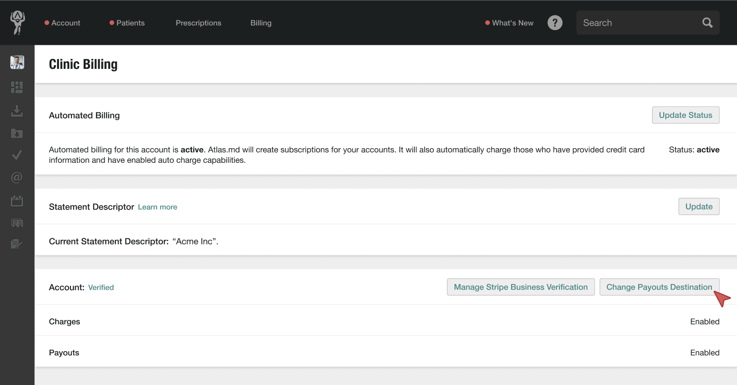The image size is (737, 385).
Task: Select the inbox download icon in sidebar
Action: click(17, 111)
